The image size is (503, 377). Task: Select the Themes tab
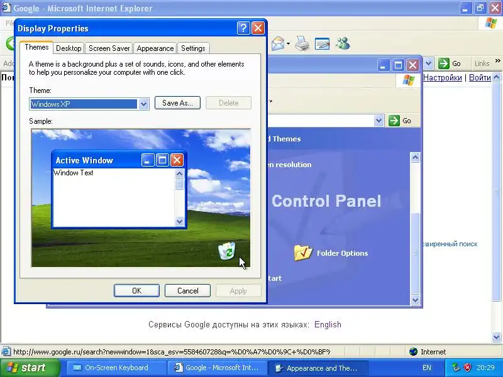tap(36, 47)
